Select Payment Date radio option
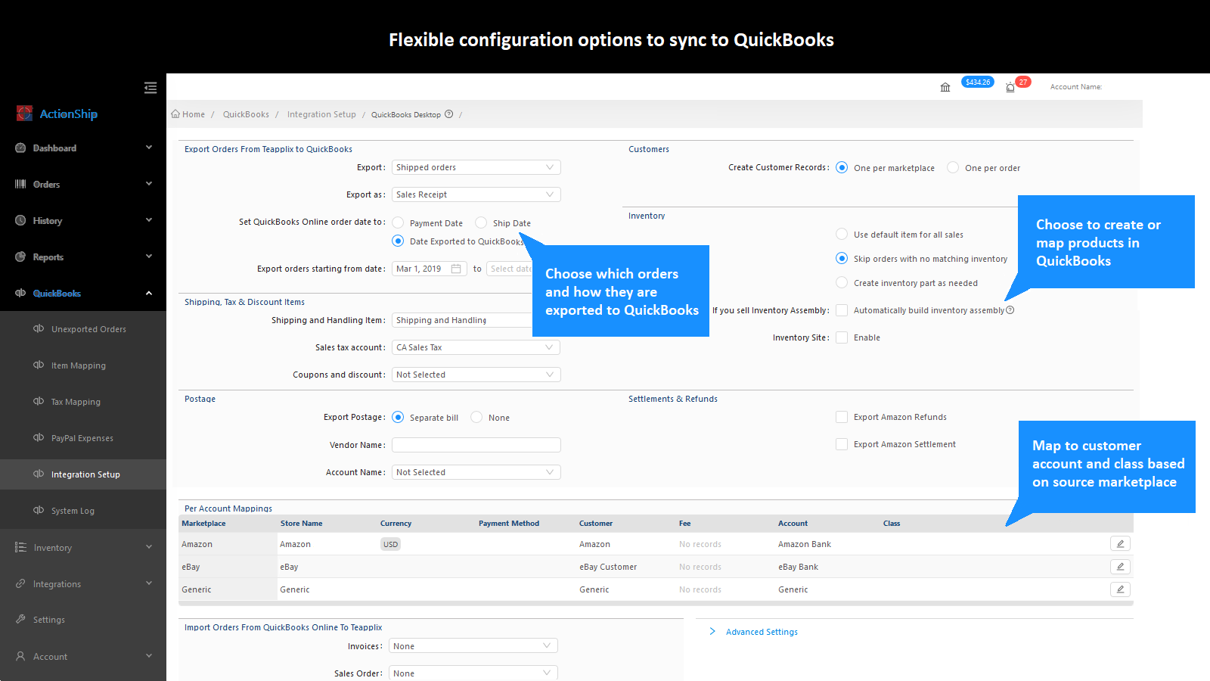The width and height of the screenshot is (1210, 681). (x=398, y=222)
